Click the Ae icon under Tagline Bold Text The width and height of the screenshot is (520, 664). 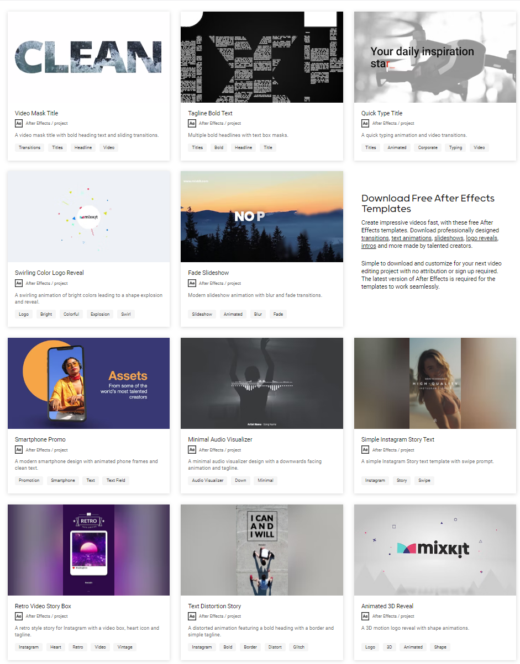192,123
